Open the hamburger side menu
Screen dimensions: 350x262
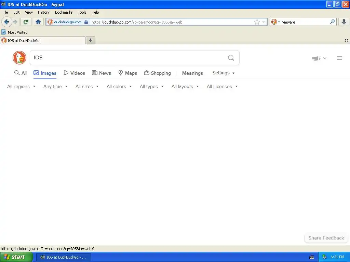pos(339,58)
